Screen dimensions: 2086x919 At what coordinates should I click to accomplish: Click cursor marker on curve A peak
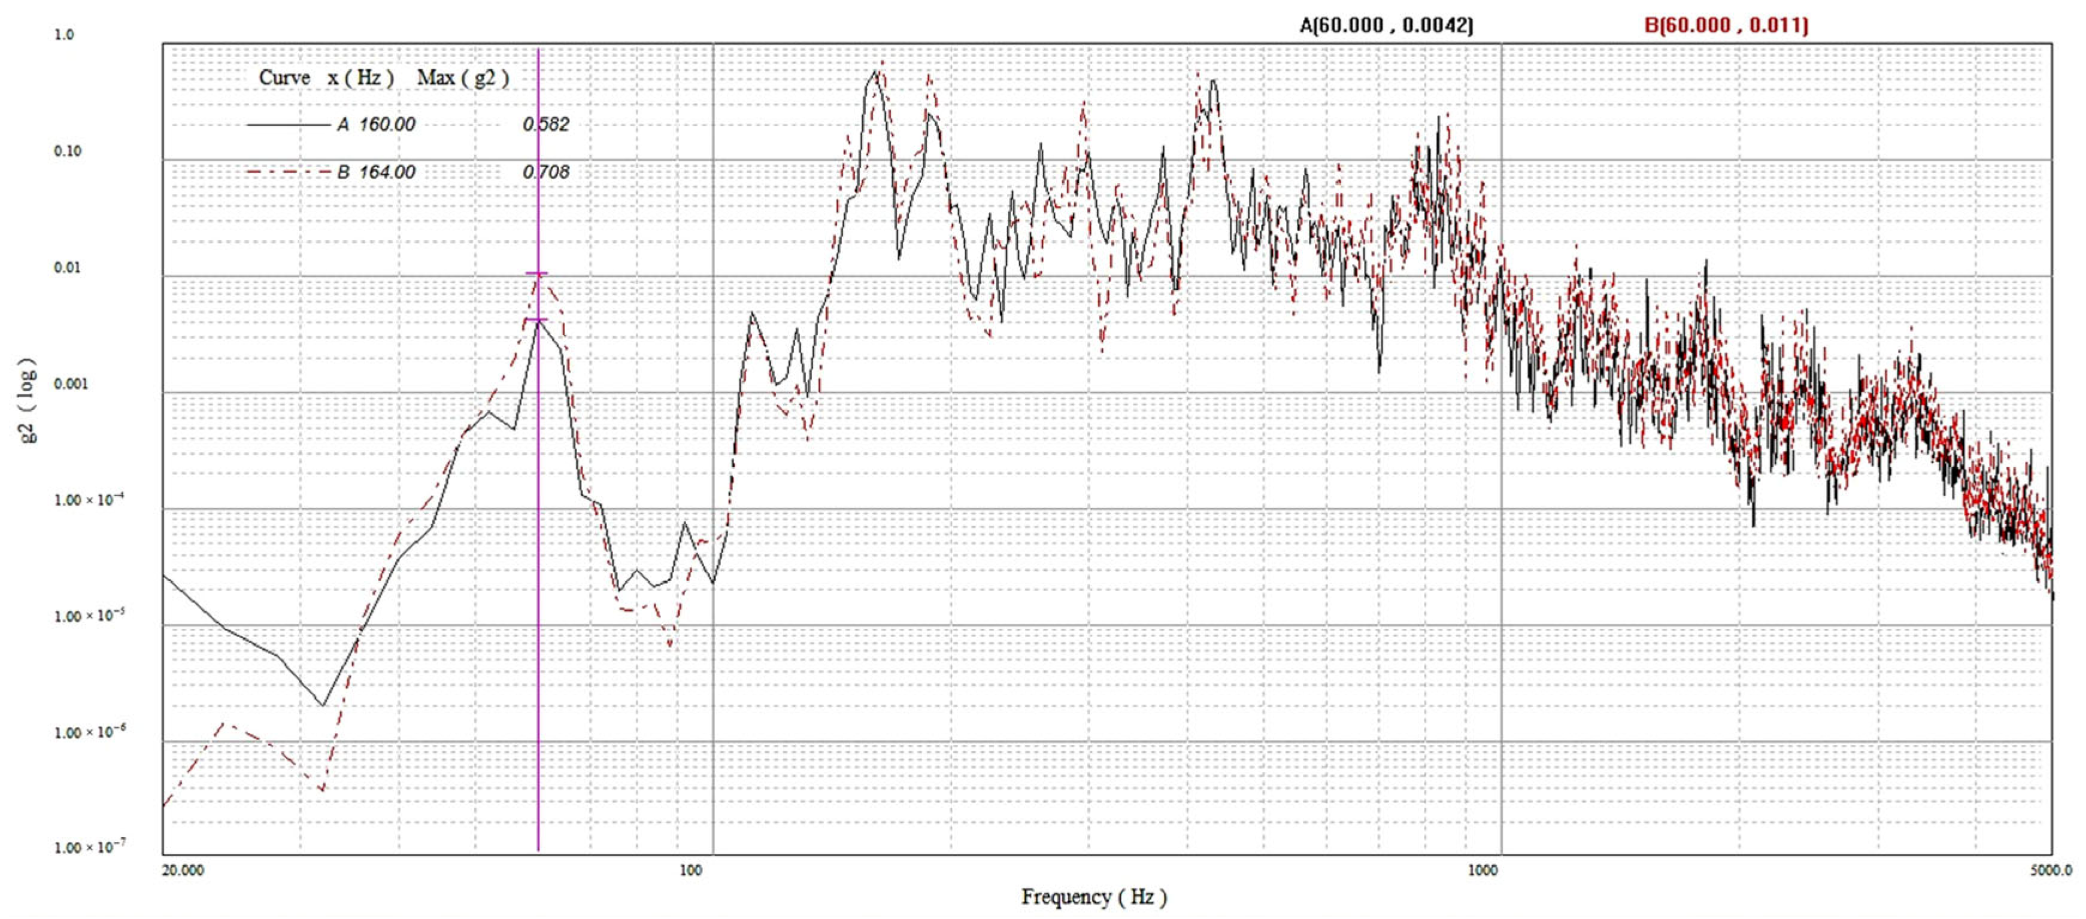point(537,320)
